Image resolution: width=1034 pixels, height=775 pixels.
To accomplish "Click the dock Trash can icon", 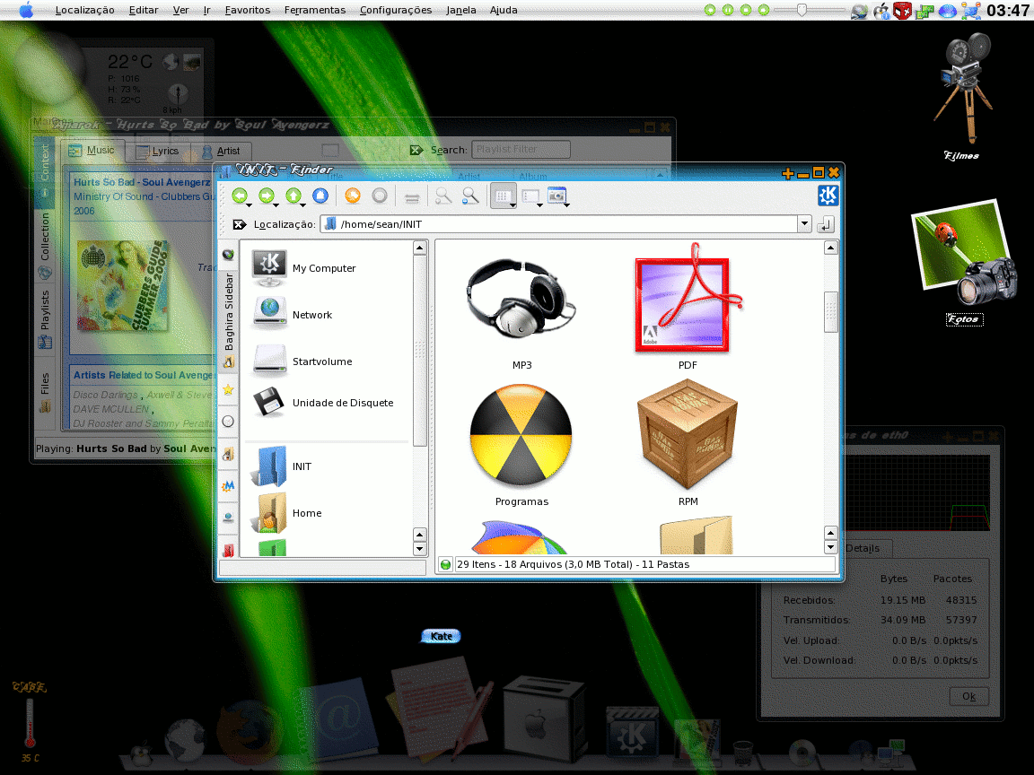I will (x=743, y=752).
